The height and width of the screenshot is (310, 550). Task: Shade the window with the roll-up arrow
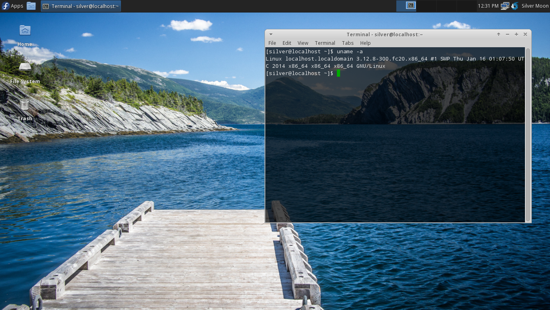[499, 34]
